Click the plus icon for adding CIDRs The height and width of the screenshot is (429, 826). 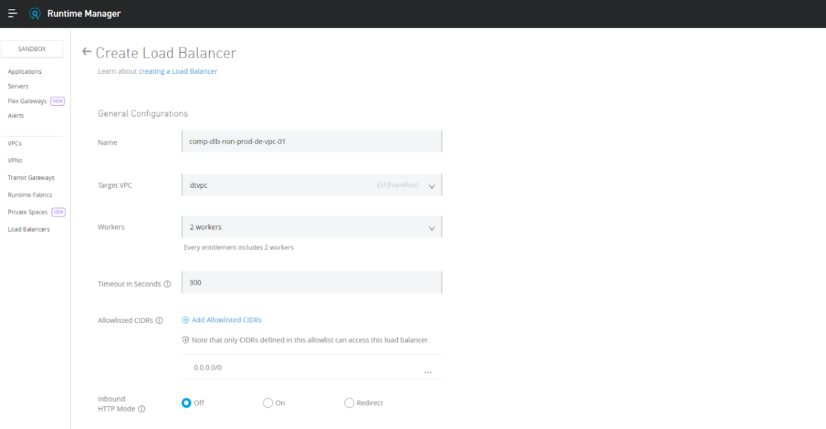point(185,320)
